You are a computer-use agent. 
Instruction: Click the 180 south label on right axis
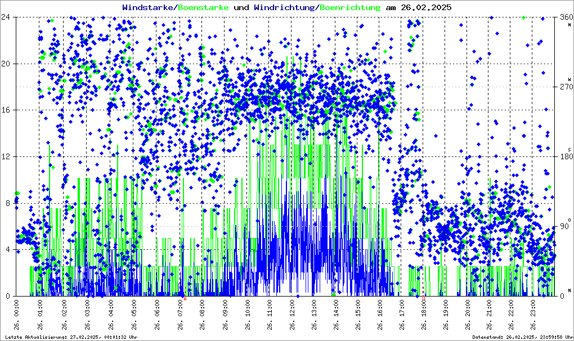pyautogui.click(x=565, y=157)
